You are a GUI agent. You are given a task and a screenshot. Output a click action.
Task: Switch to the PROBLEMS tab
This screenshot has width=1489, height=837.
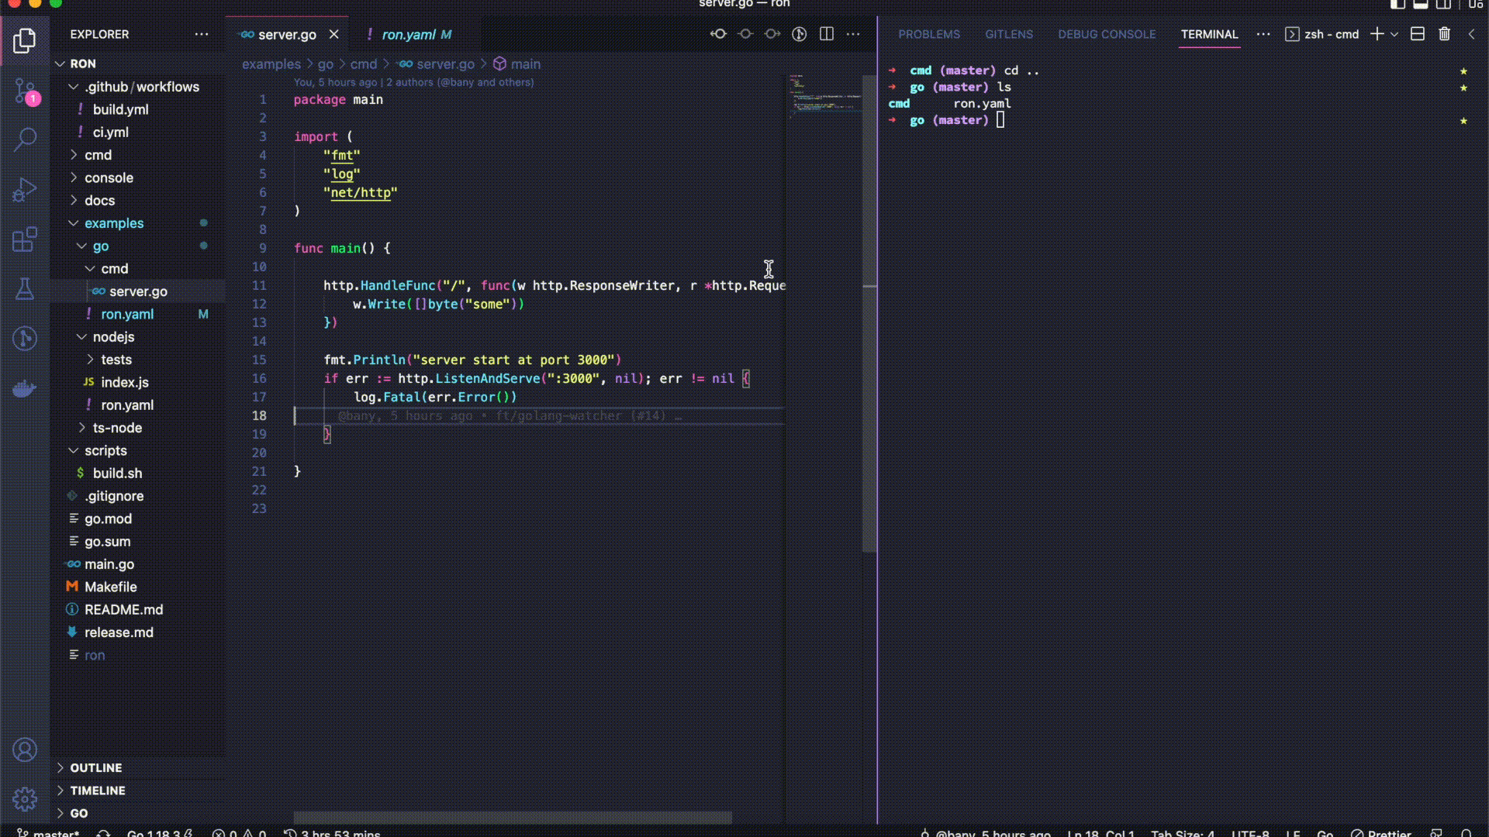[928, 35]
